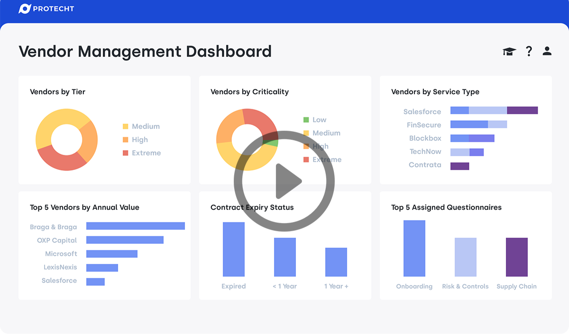The height and width of the screenshot is (334, 569).
Task: Click the Low label in Criticality legend
Action: 320,120
